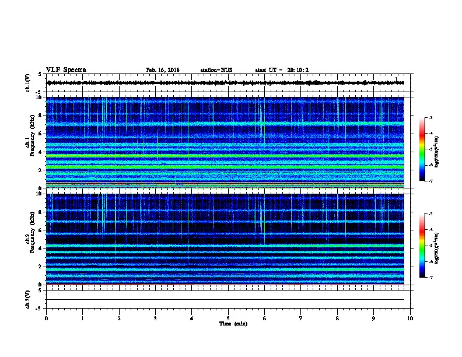Click the log(PSD) label beside the ch.1 color bar

click(x=436, y=152)
